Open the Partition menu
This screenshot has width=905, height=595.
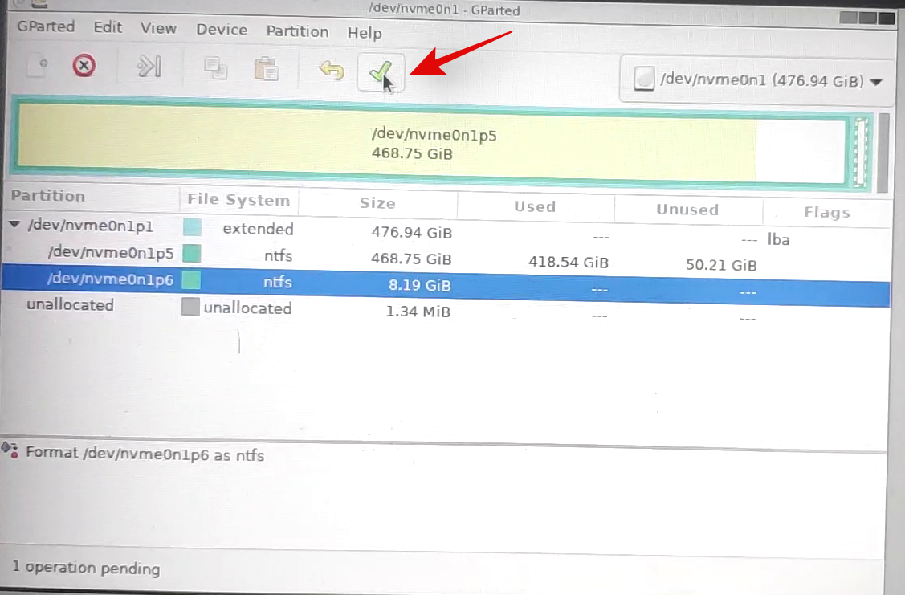pos(297,32)
